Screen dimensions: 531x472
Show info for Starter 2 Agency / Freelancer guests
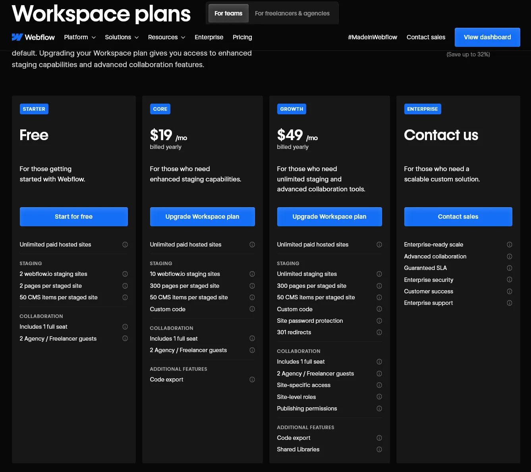tap(125, 338)
